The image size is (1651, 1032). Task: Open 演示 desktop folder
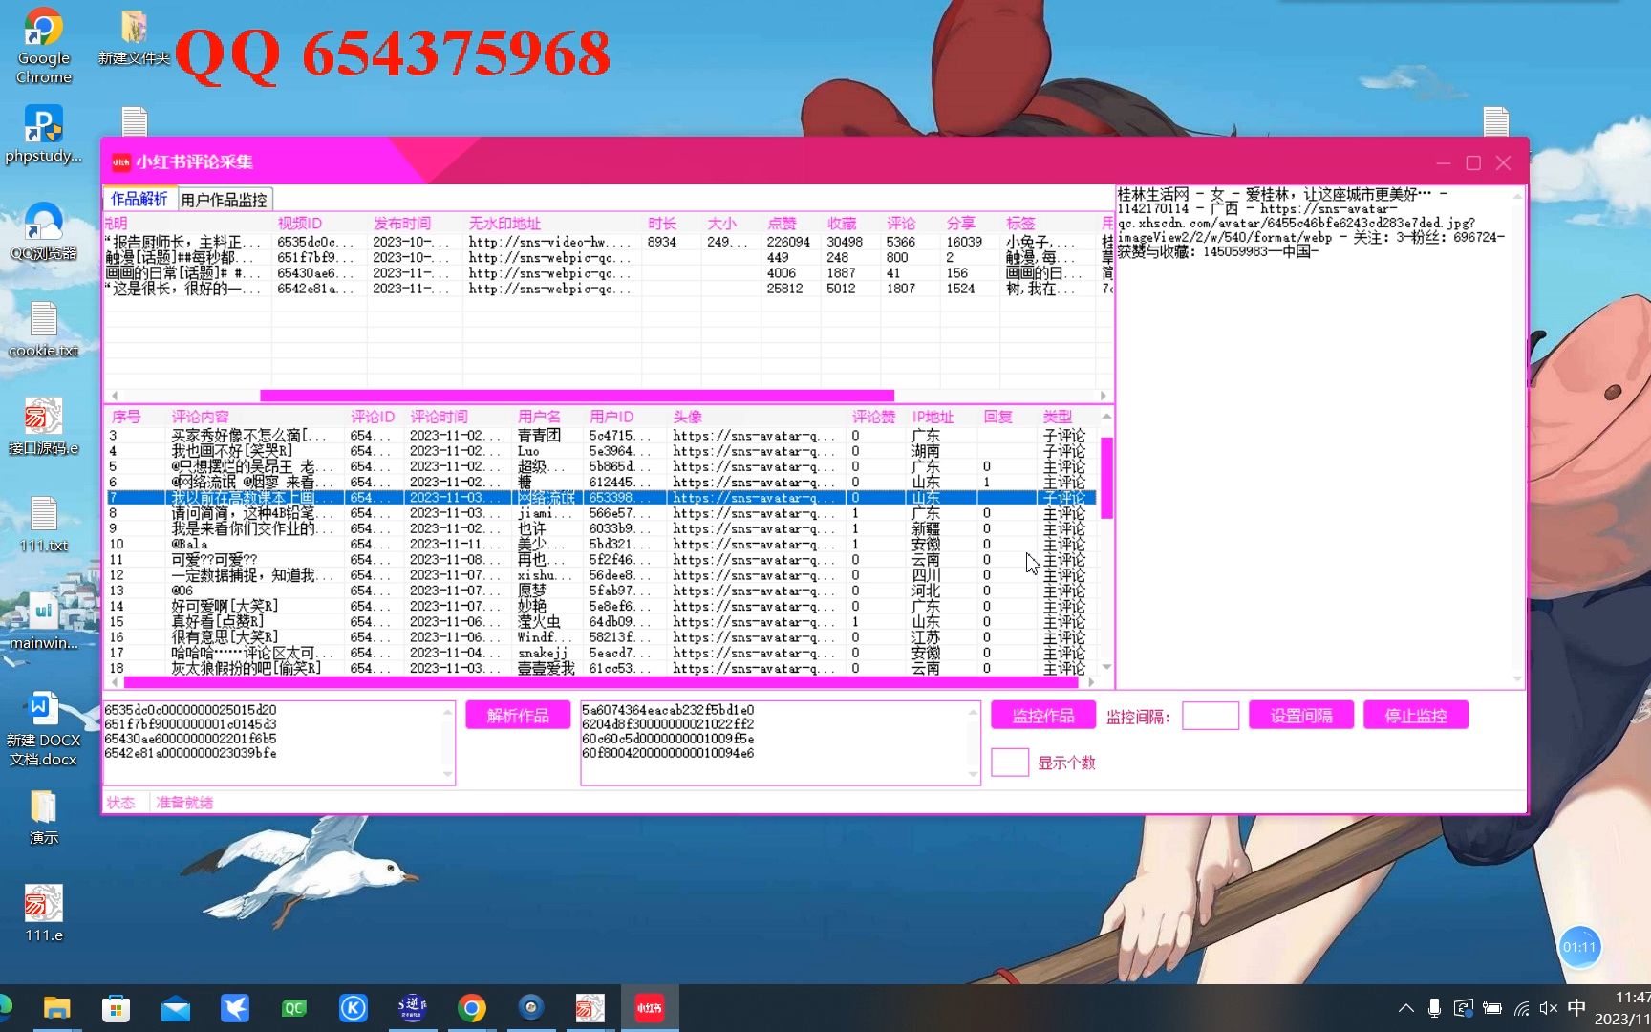44,818
